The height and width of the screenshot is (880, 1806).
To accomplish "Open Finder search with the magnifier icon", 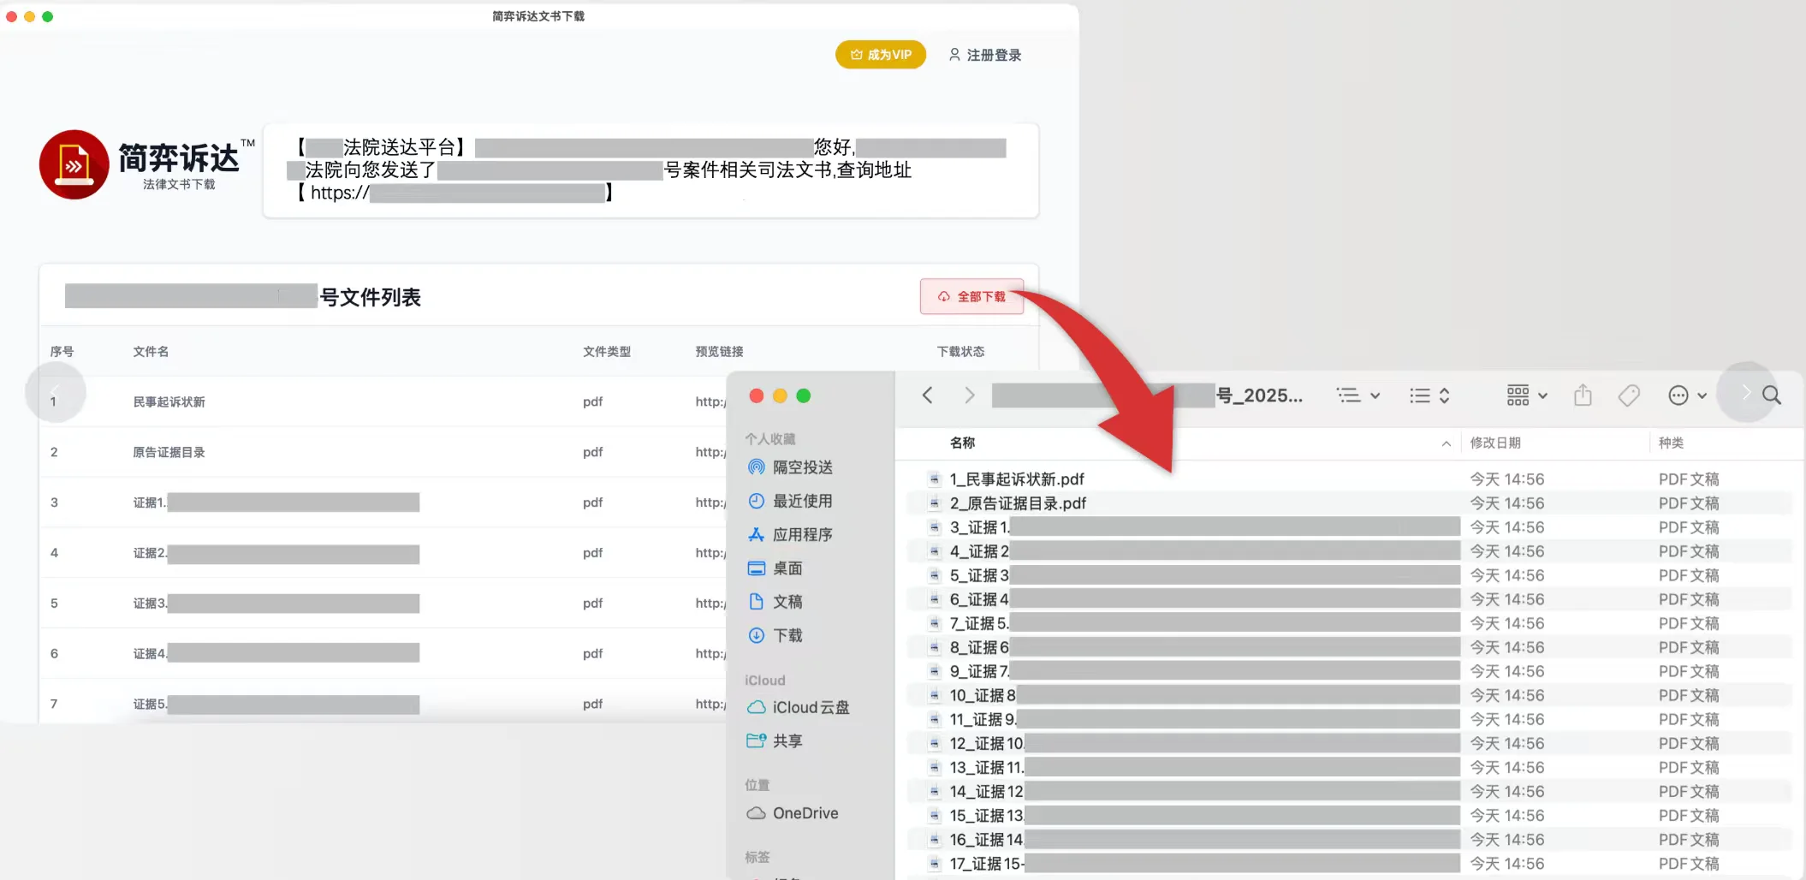I will click(x=1772, y=395).
